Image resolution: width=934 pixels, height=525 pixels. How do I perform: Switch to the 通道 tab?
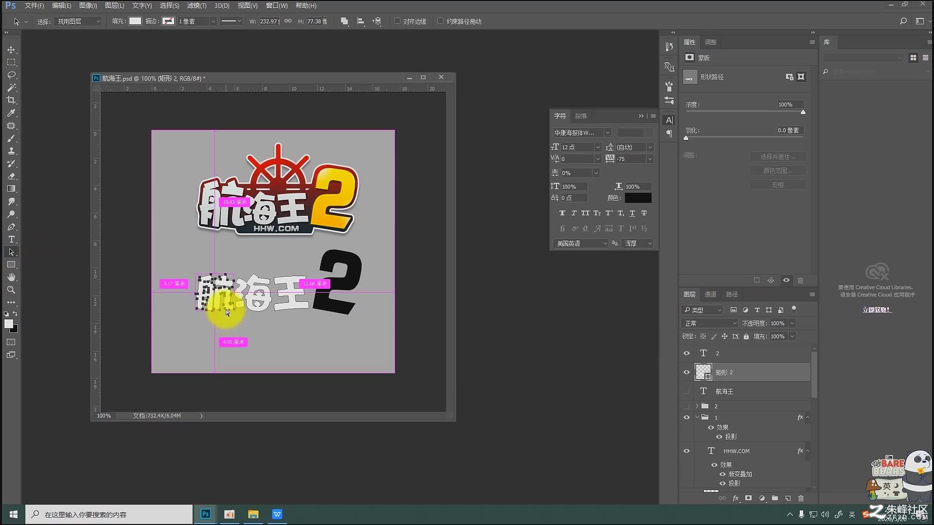[710, 295]
